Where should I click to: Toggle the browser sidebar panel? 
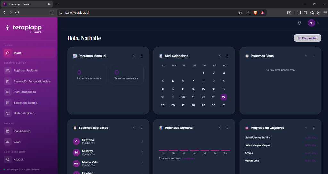point(299,13)
